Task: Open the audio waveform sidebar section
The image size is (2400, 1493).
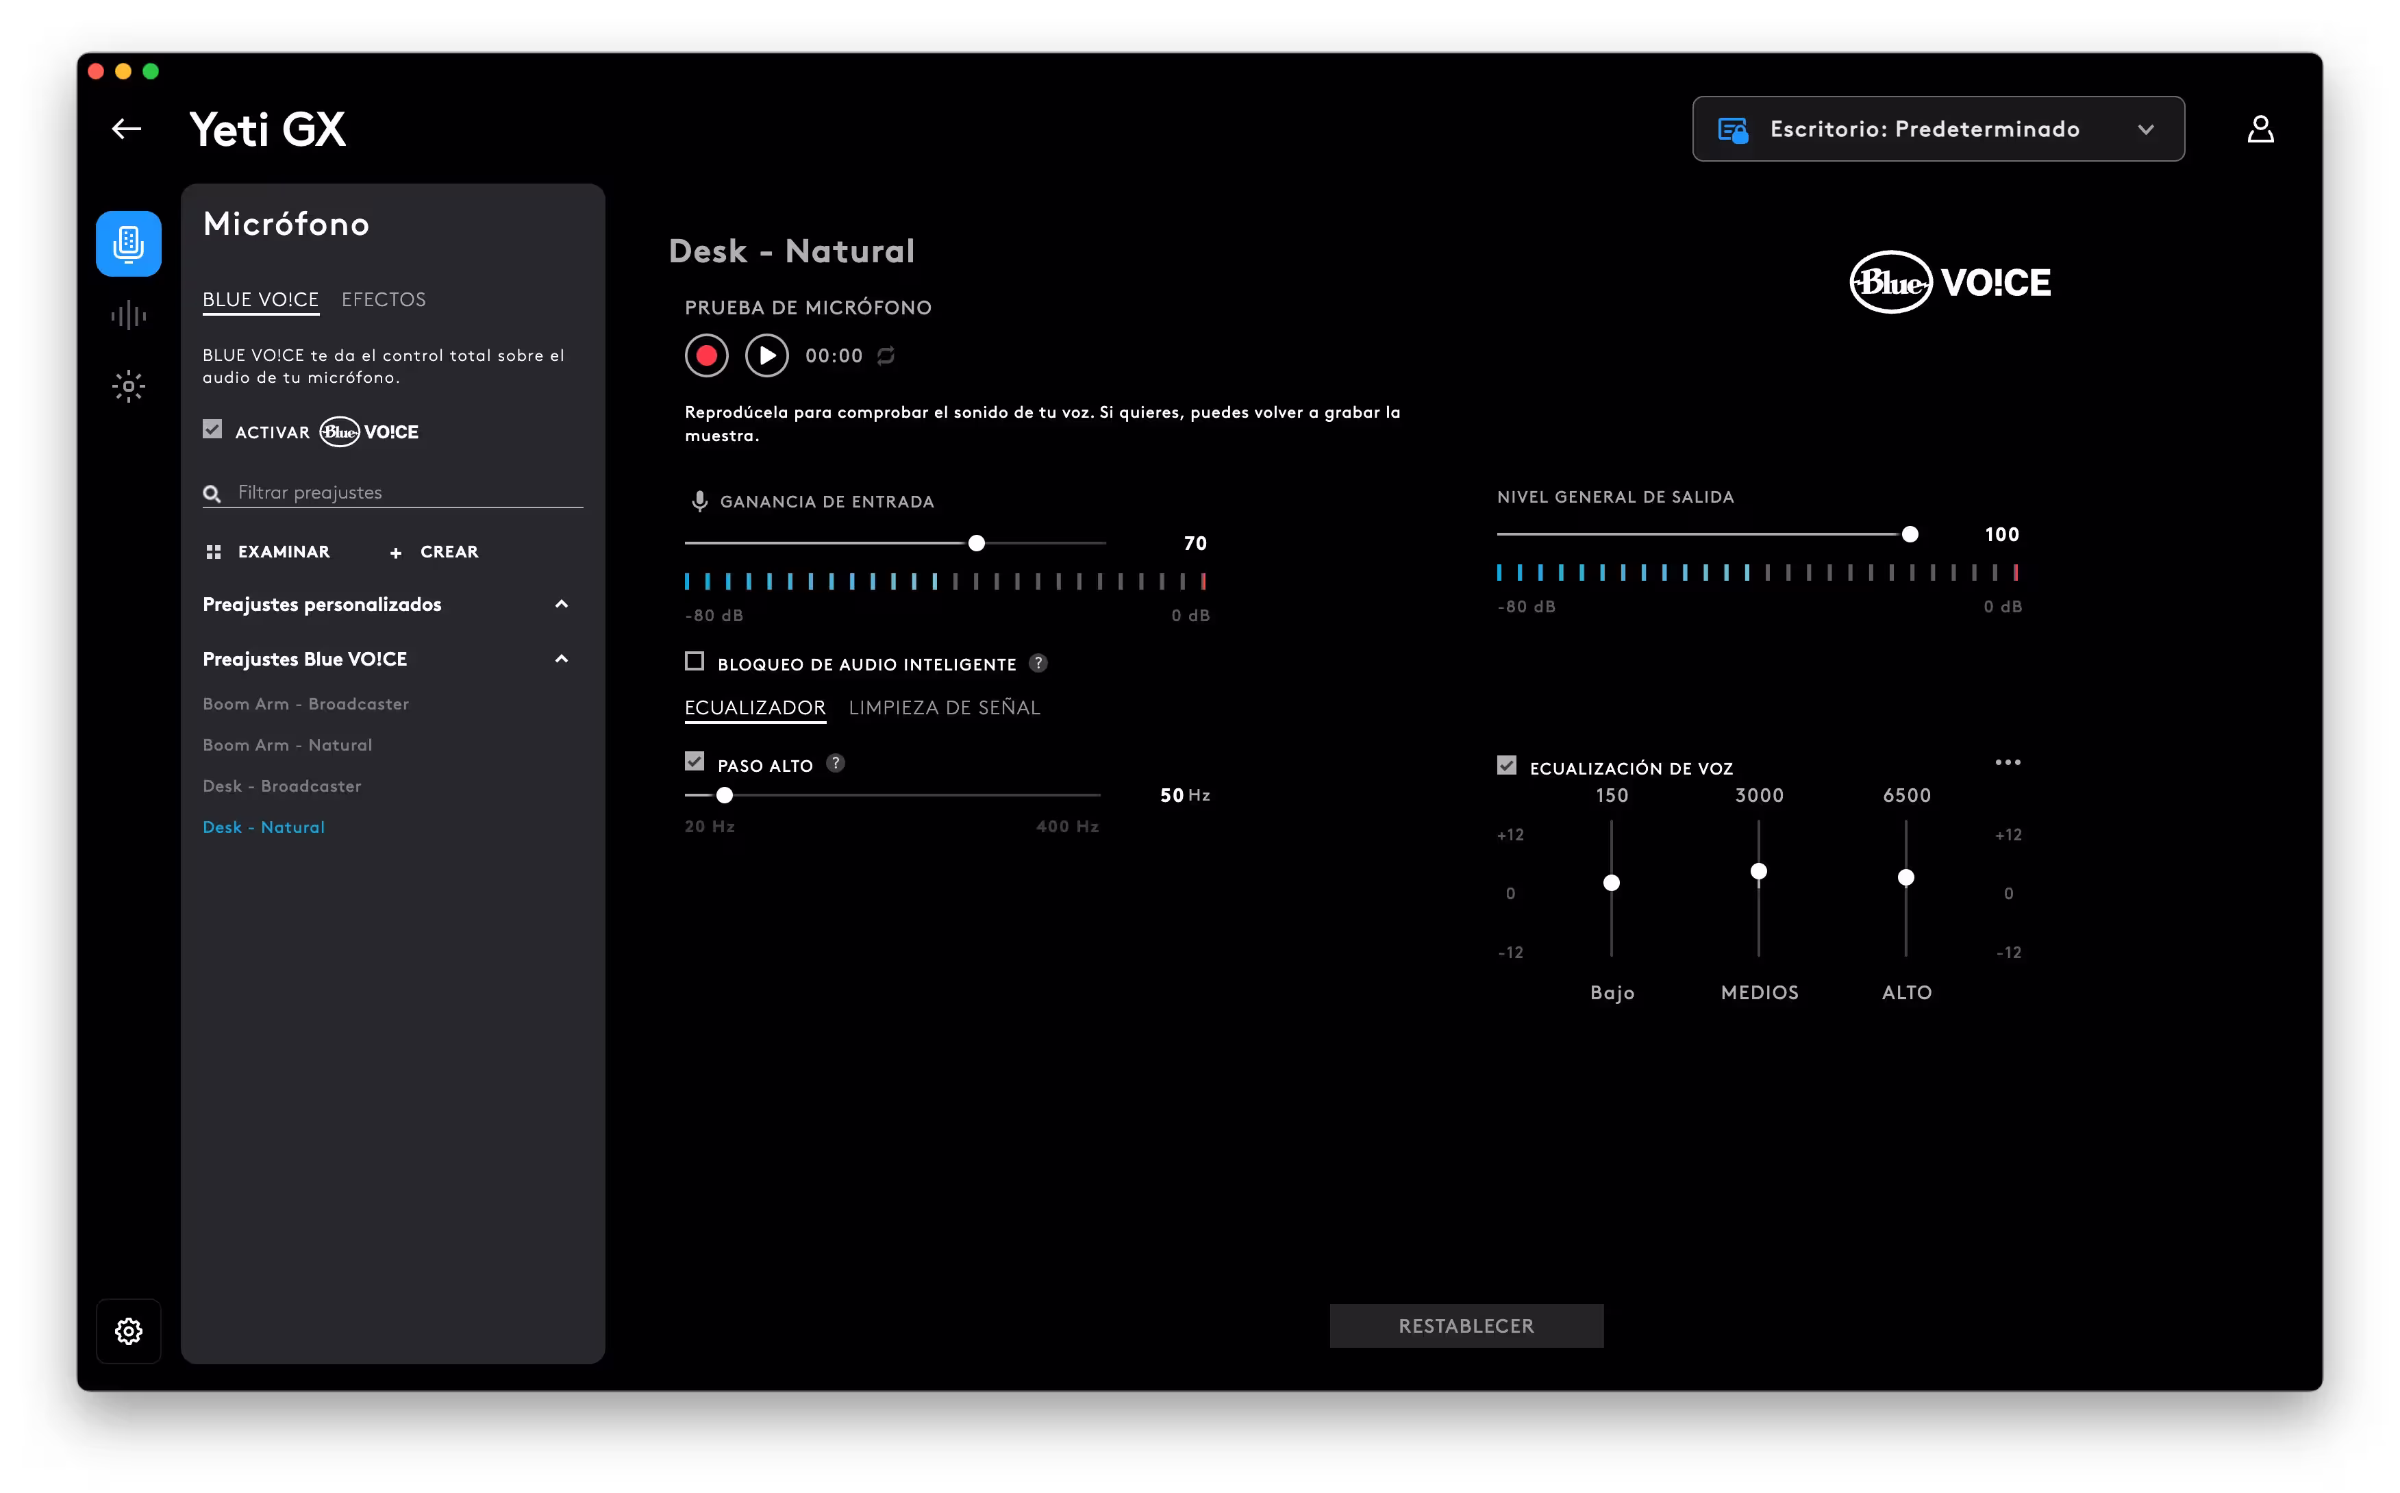Action: coord(128,316)
